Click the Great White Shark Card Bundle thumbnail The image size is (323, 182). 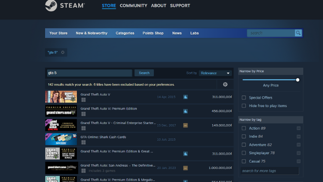61,153
